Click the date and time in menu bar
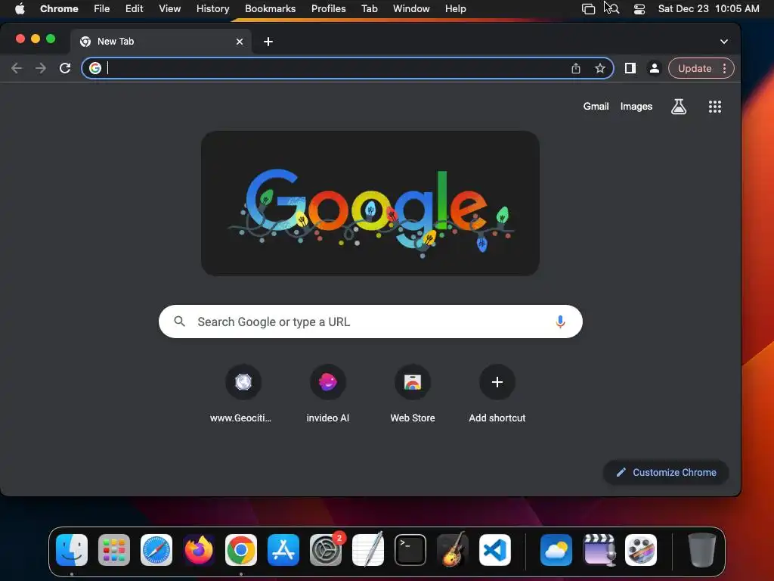Image resolution: width=774 pixels, height=581 pixels. 708,9
